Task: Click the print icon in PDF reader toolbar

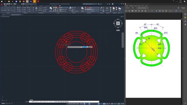Action: [132, 11]
